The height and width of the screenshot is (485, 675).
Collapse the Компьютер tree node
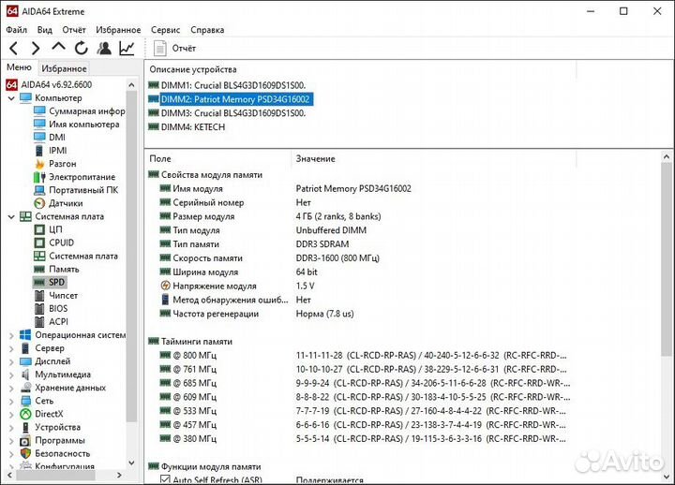pyautogui.click(x=11, y=98)
